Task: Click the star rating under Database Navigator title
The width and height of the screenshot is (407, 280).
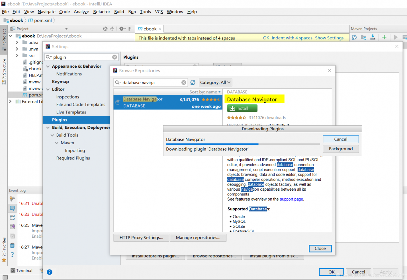Action: click(237, 118)
